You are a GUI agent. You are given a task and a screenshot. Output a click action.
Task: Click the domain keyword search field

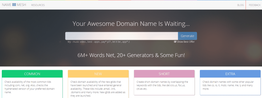[122, 36]
